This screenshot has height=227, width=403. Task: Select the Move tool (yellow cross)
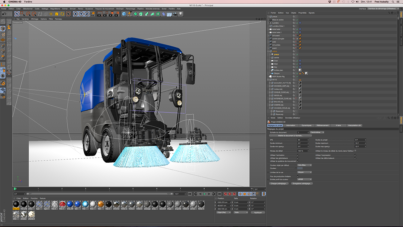51,14
